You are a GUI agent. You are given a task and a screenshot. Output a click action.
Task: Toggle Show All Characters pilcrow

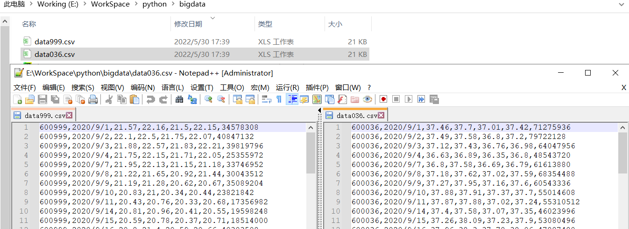click(x=279, y=99)
